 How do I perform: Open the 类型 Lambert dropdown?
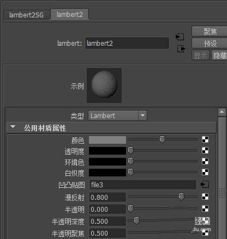coord(117,115)
